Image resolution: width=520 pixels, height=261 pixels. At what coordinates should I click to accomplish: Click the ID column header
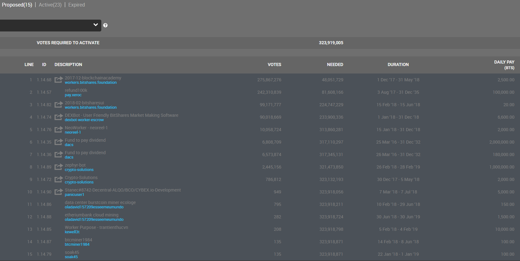[44, 64]
